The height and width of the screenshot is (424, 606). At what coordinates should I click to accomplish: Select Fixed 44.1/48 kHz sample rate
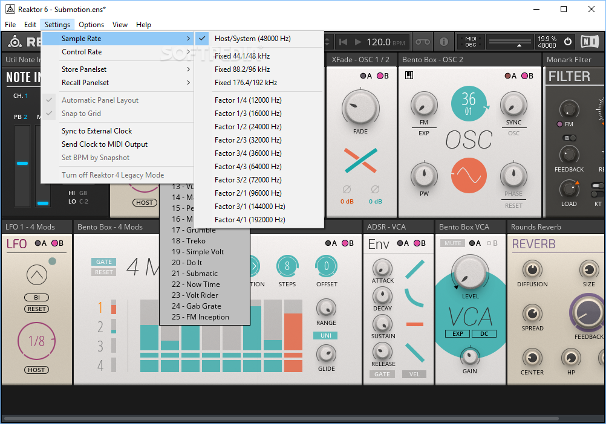[x=259, y=56]
